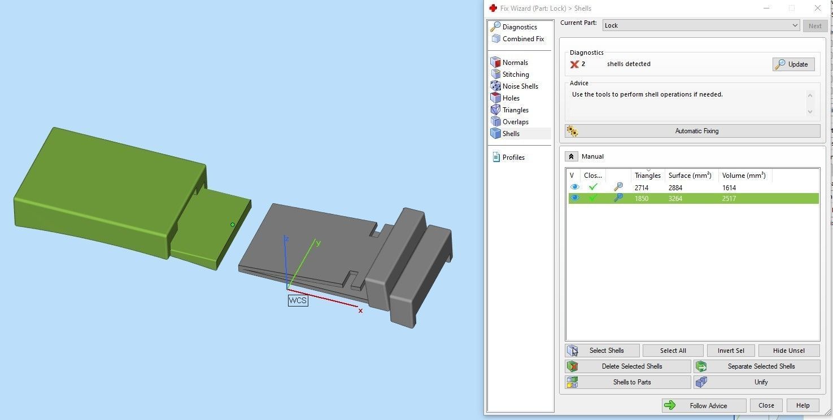Convert Shells to Parts
833x420 pixels.
tap(628, 382)
